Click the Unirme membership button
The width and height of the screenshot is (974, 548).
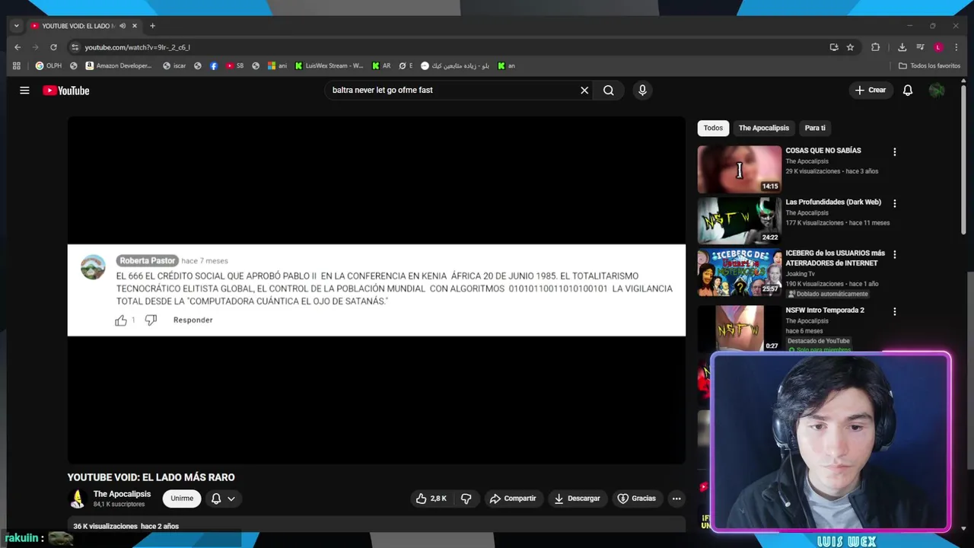click(182, 499)
